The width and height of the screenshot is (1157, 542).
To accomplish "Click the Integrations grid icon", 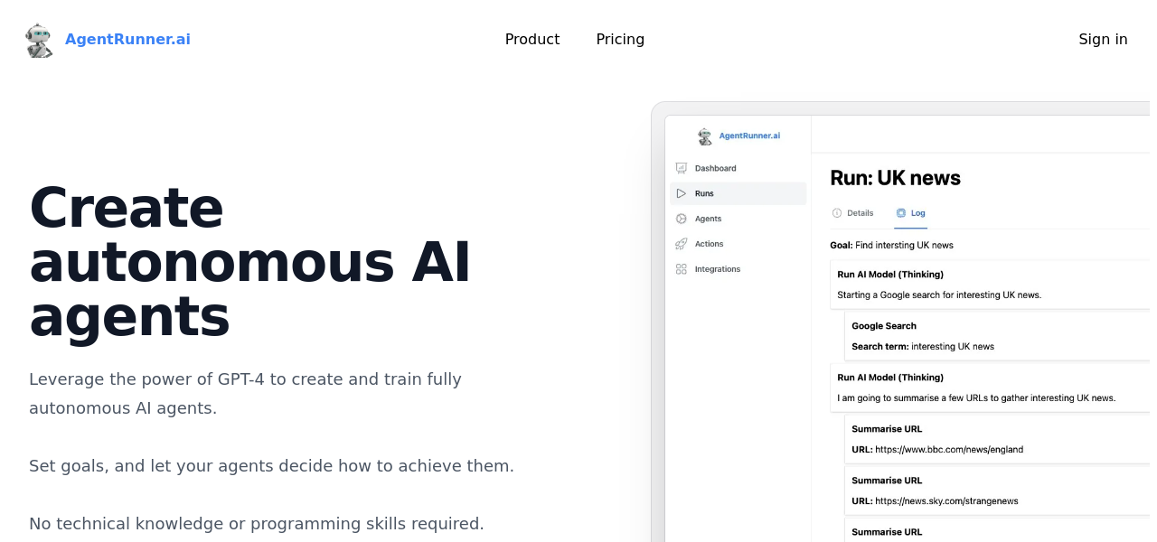I will [682, 269].
